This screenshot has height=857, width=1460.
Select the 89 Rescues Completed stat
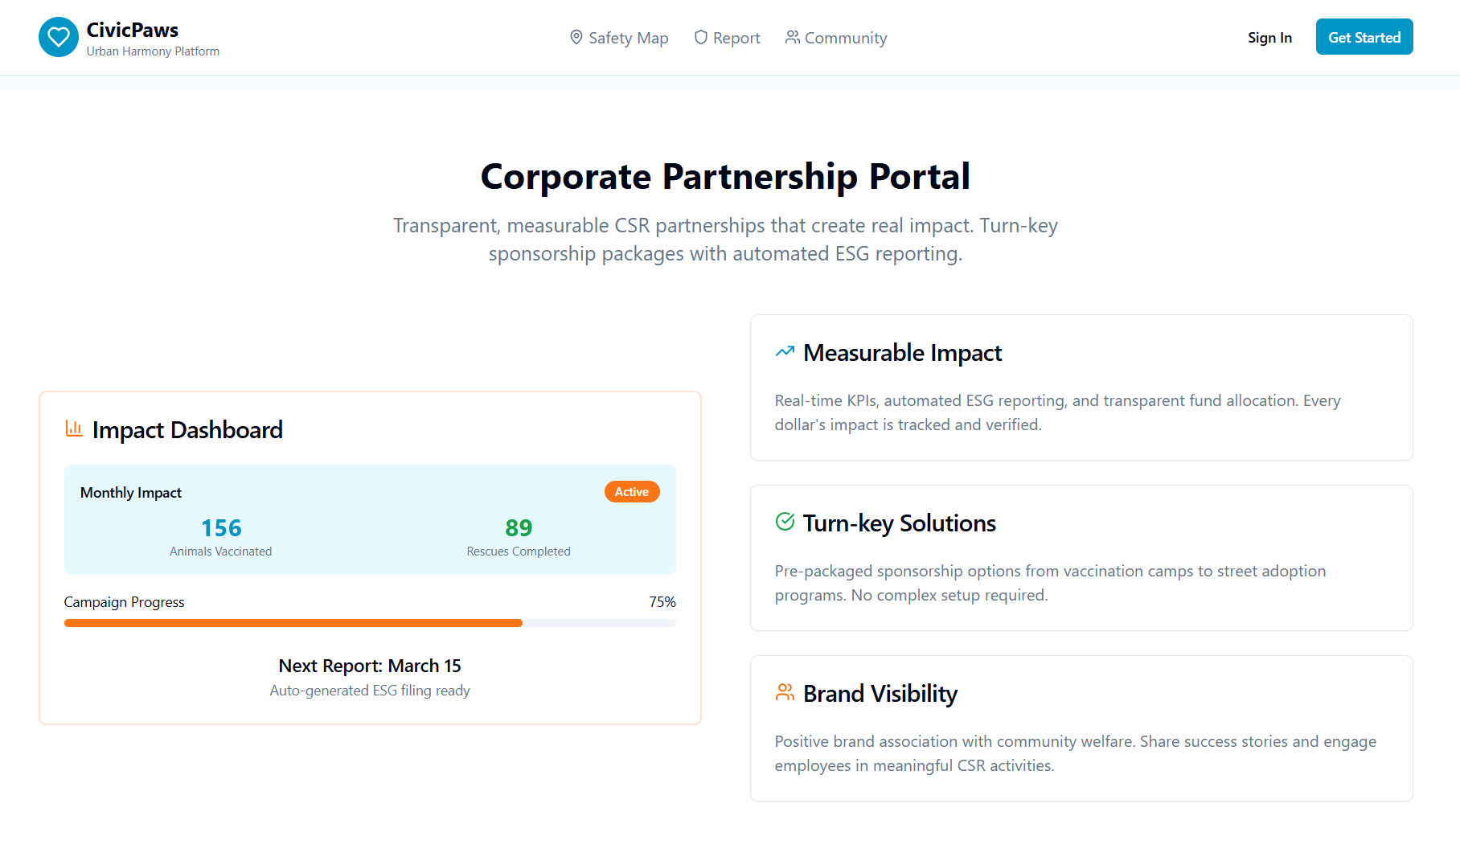pos(519,537)
